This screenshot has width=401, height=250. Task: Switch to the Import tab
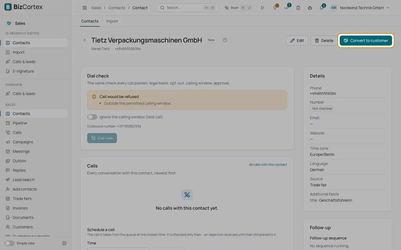(x=112, y=21)
